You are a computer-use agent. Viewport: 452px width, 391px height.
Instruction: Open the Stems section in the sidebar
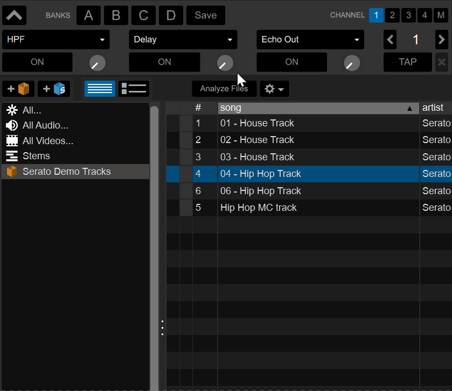[36, 156]
